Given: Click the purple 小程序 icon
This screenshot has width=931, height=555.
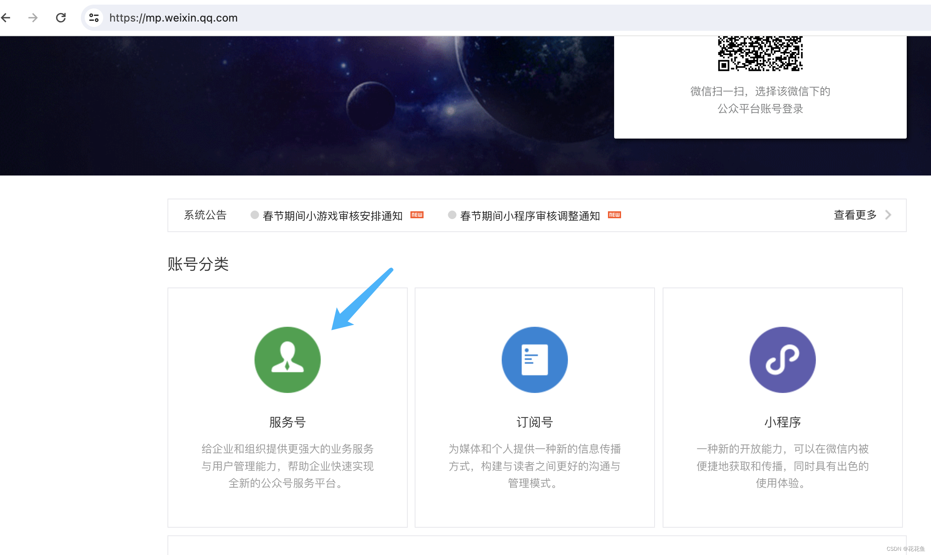Looking at the screenshot, I should coord(782,360).
